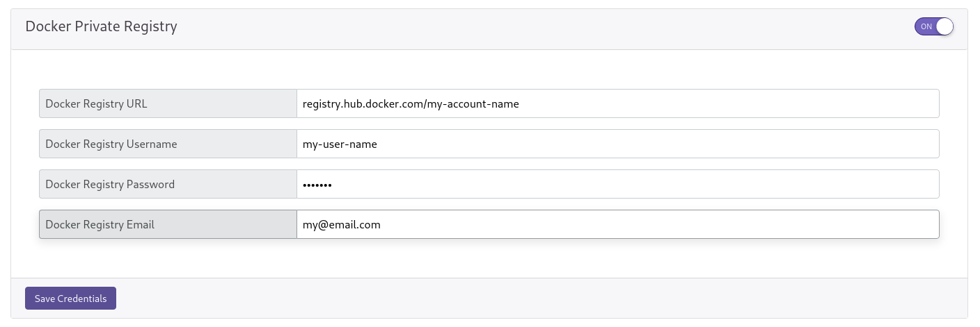This screenshot has width=980, height=327.
Task: Click the white knob of the ON toggle
Action: (x=944, y=26)
